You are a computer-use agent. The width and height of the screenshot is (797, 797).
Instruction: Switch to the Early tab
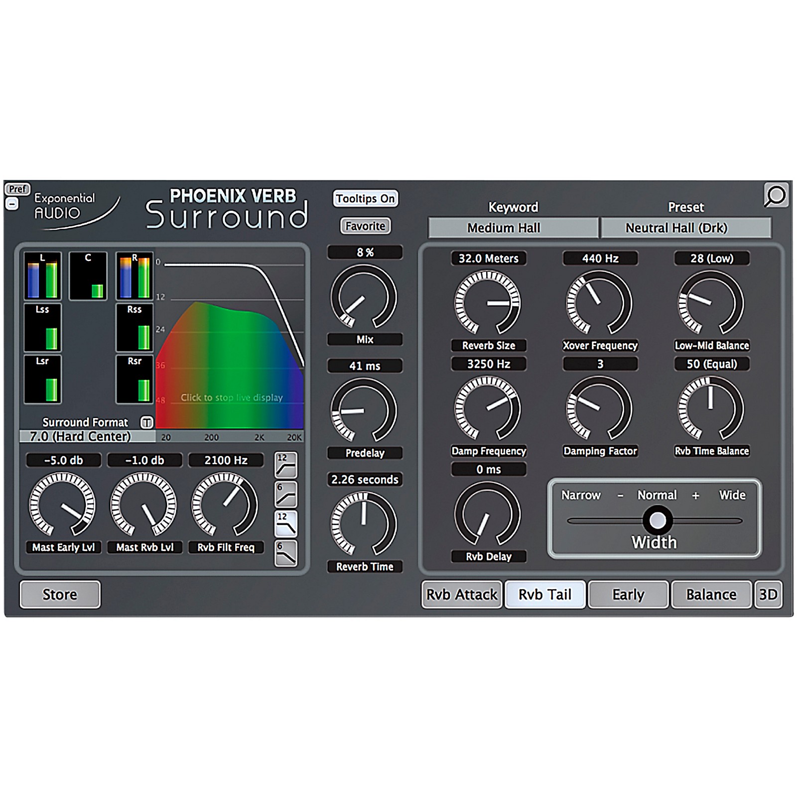(628, 594)
